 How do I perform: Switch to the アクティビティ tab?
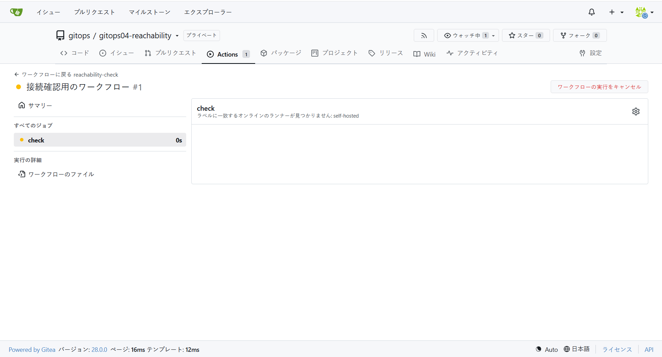(472, 53)
